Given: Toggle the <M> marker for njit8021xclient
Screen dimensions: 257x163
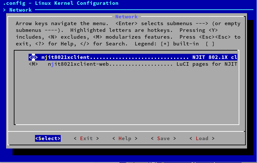Looking at the screenshot, I should [33, 57].
